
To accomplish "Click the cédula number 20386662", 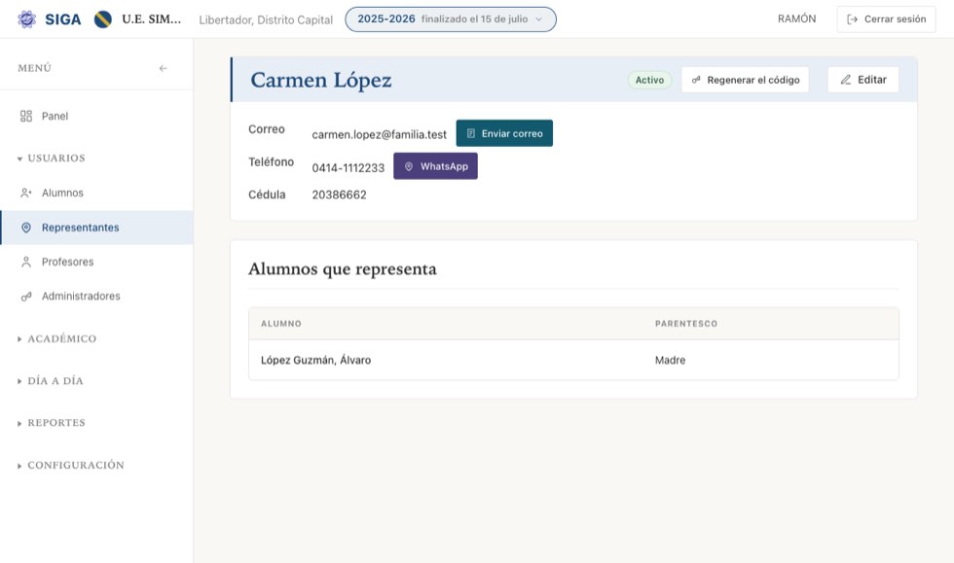I will click(x=340, y=195).
